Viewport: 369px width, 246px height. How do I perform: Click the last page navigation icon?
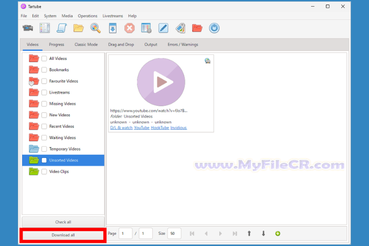coord(235,234)
